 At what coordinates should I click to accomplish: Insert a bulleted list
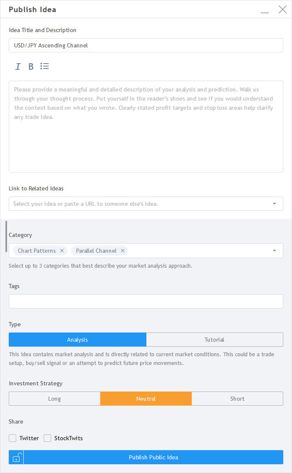click(45, 67)
